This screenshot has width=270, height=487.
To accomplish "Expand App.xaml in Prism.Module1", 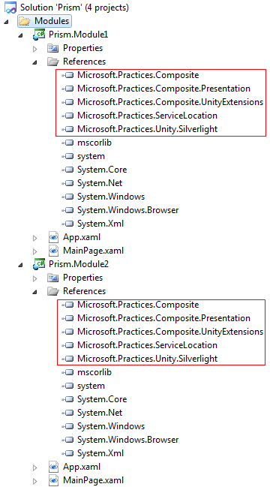I will pos(34,238).
